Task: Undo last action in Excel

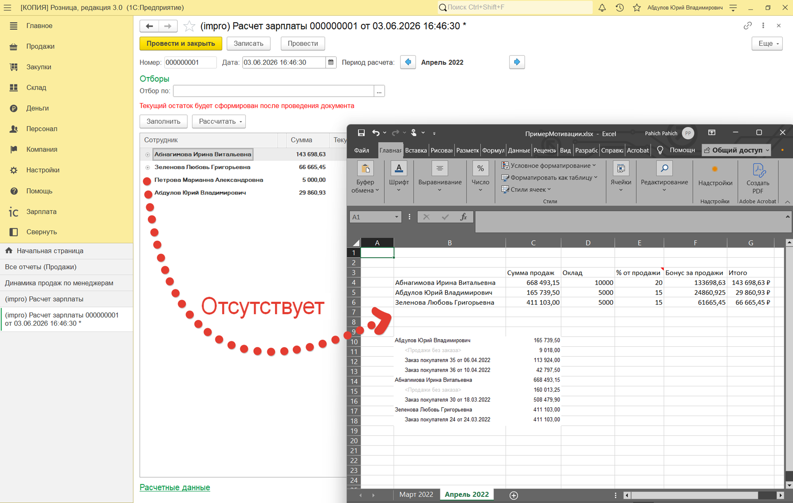Action: point(376,133)
